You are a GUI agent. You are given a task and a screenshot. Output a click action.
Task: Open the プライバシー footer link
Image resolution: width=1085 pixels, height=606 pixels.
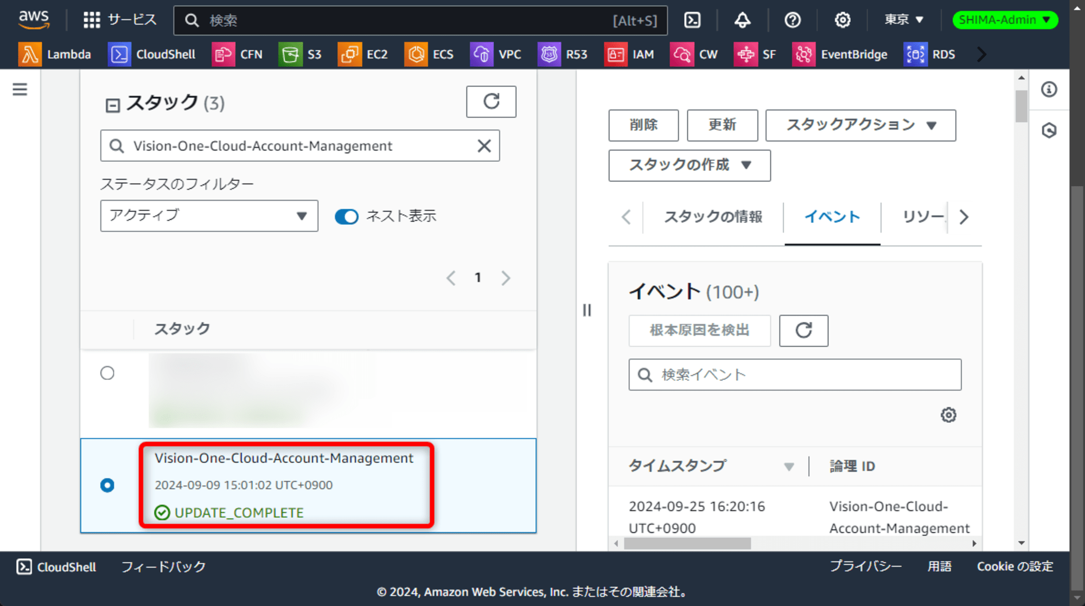coord(866,566)
